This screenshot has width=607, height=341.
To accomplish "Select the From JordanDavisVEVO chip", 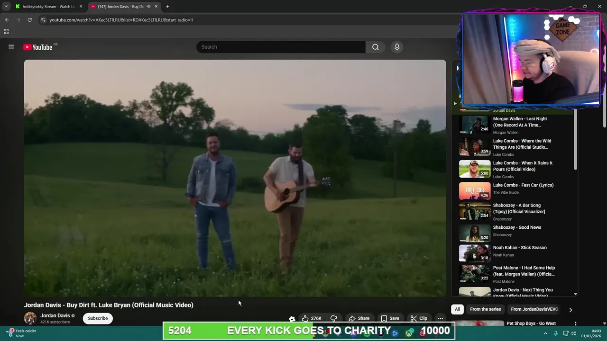I will click(x=534, y=309).
